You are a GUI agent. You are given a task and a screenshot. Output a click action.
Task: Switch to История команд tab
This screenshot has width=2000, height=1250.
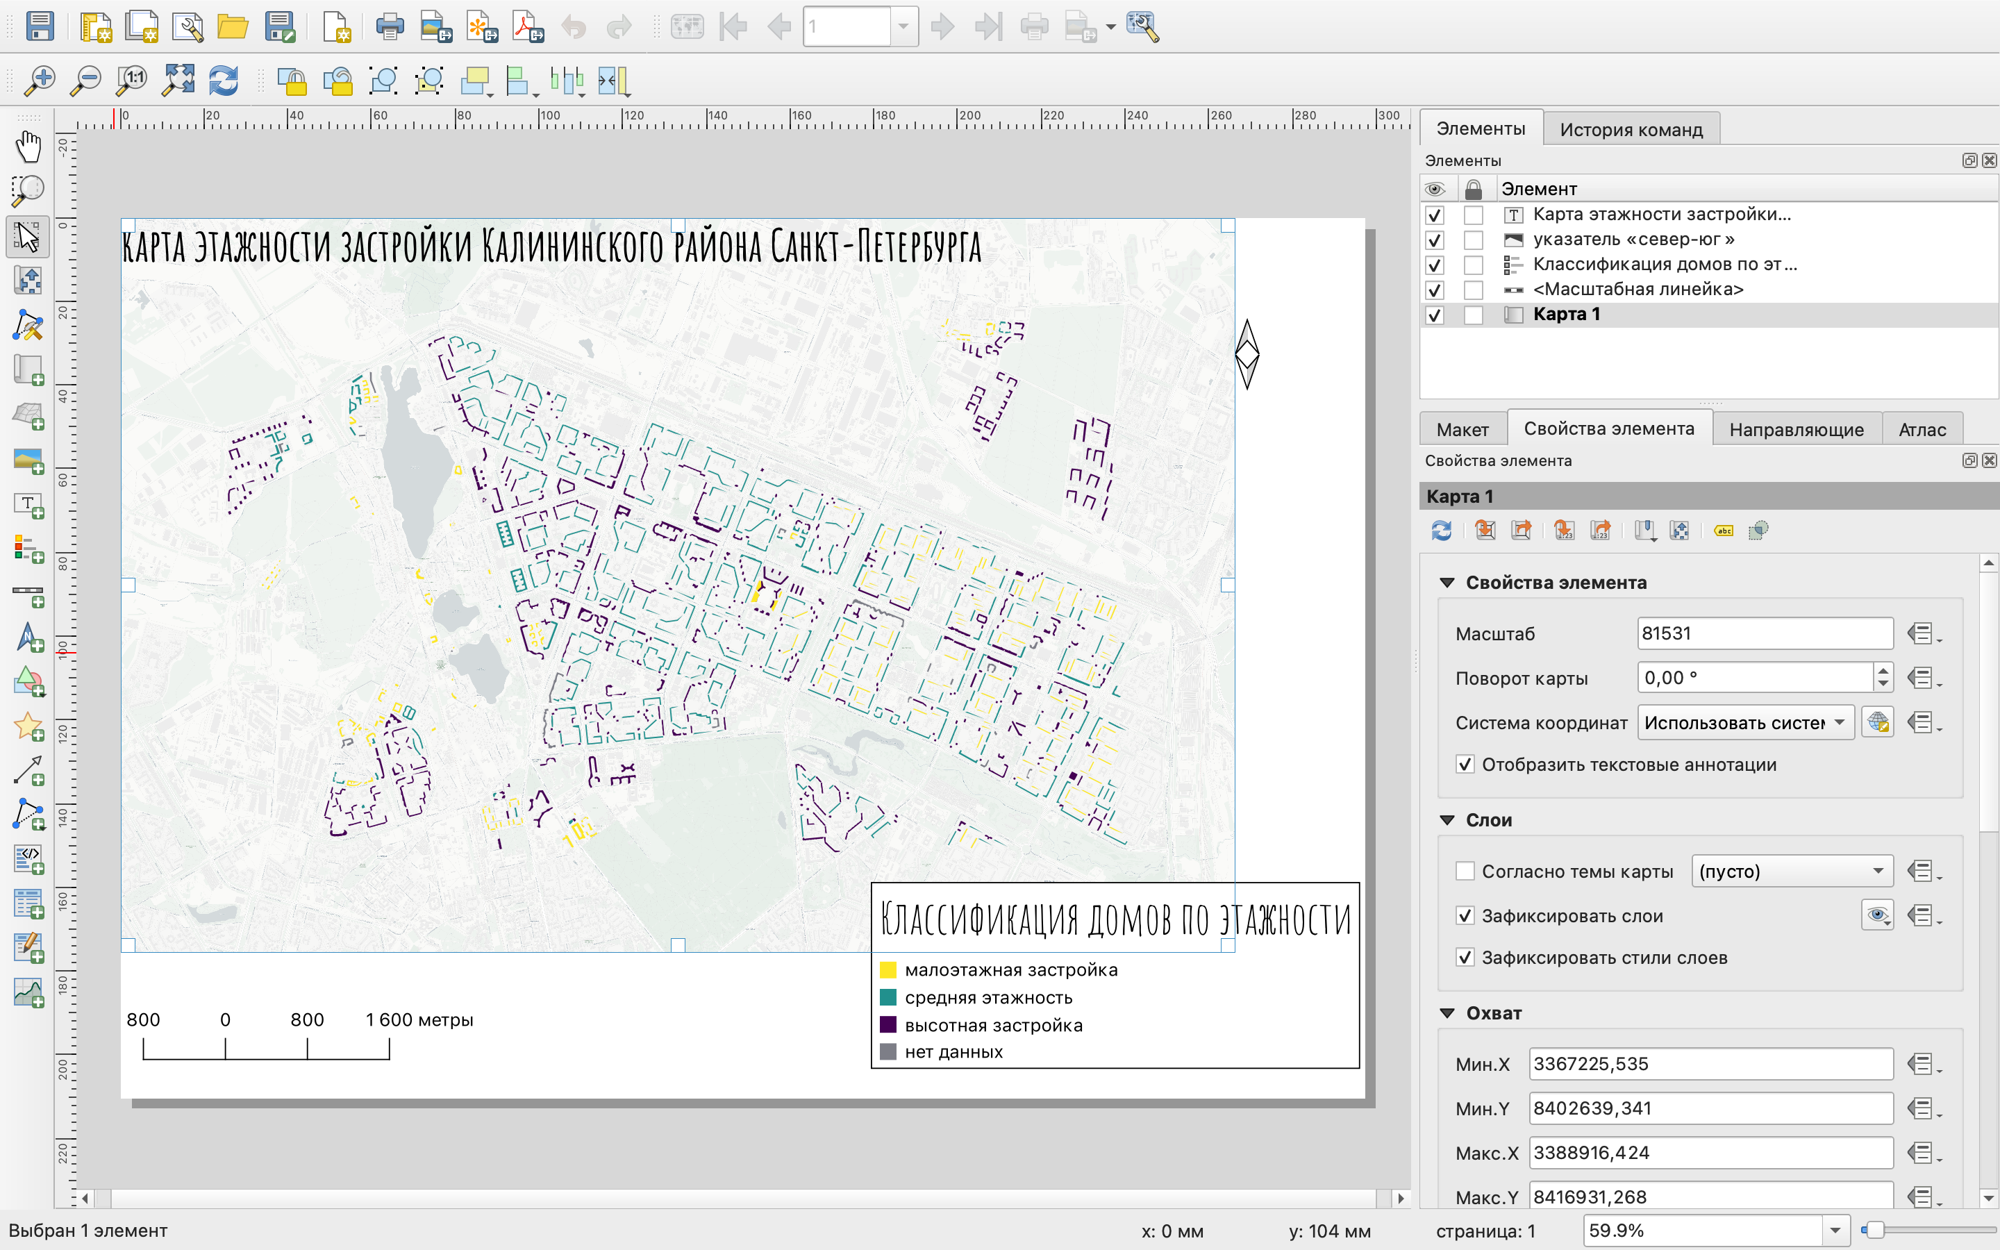1631,130
